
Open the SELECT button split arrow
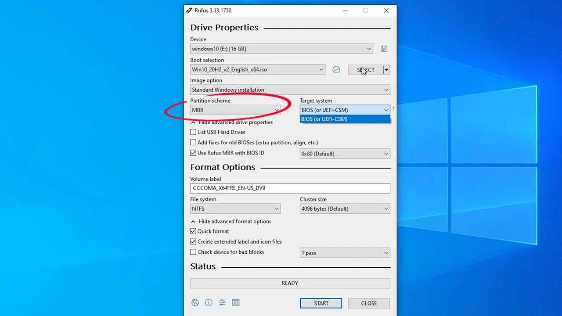pyautogui.click(x=386, y=69)
